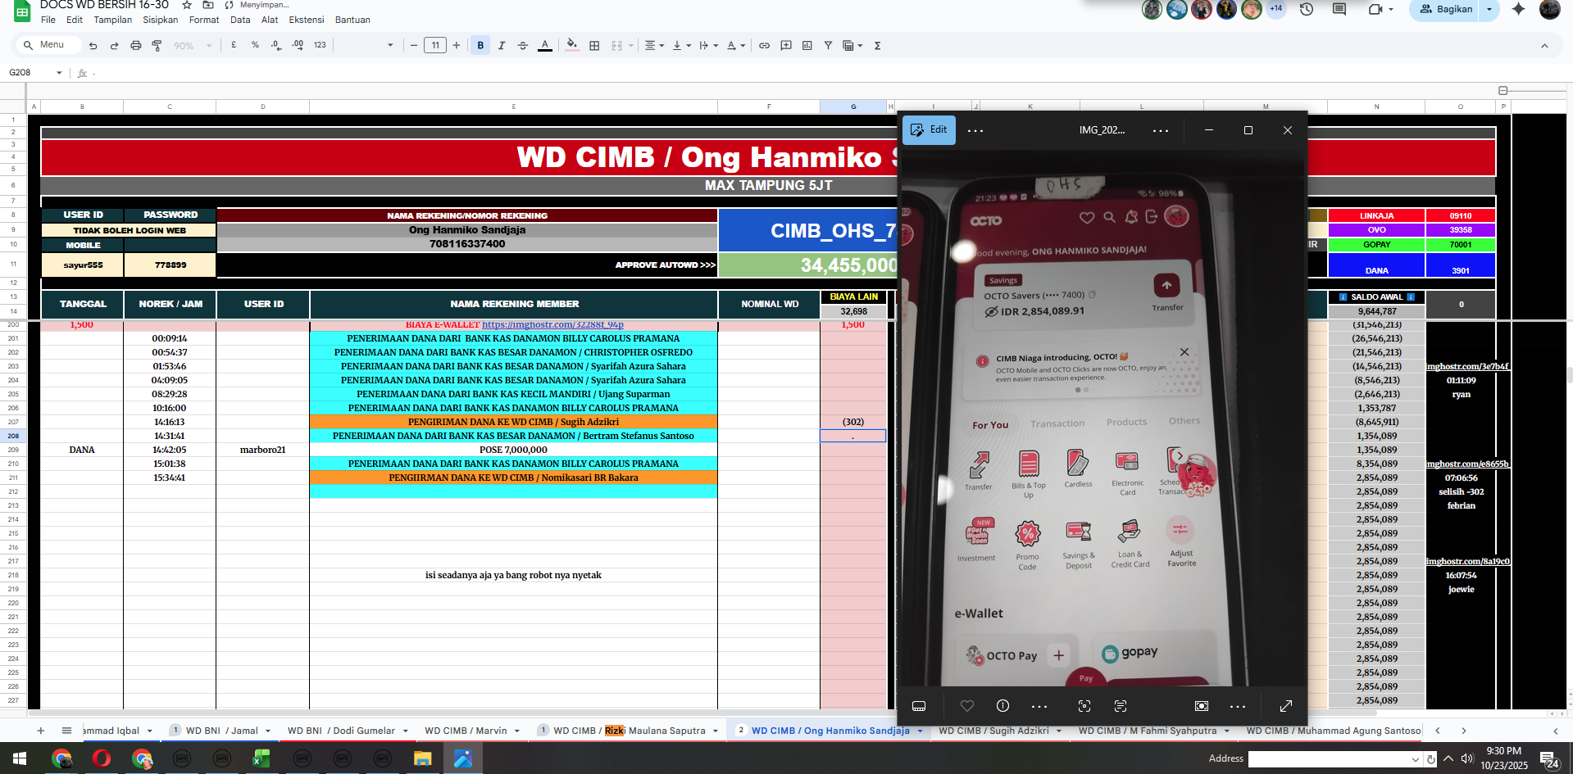
Task: Open text color picker
Action: coord(544,46)
